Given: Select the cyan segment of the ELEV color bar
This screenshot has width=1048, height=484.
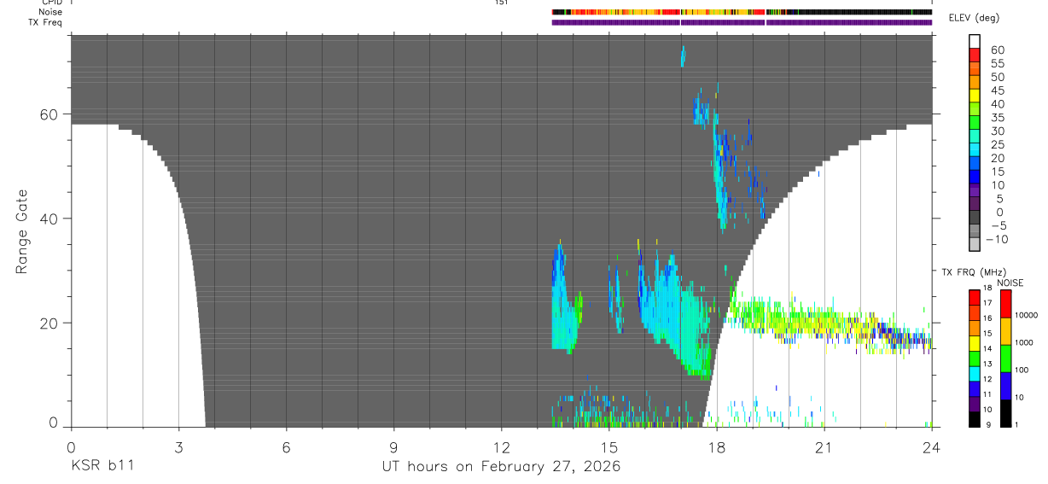Looking at the screenshot, I should pos(975,149).
